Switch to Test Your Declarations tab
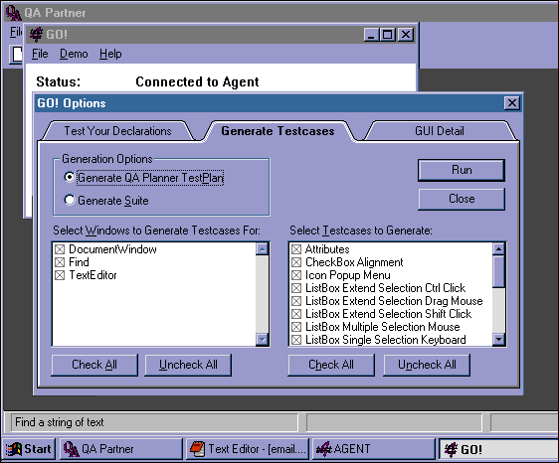This screenshot has width=559, height=463. click(118, 131)
